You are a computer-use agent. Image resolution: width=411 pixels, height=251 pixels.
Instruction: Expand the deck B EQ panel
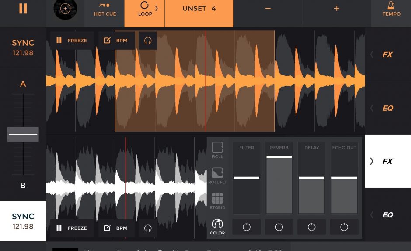(x=387, y=215)
